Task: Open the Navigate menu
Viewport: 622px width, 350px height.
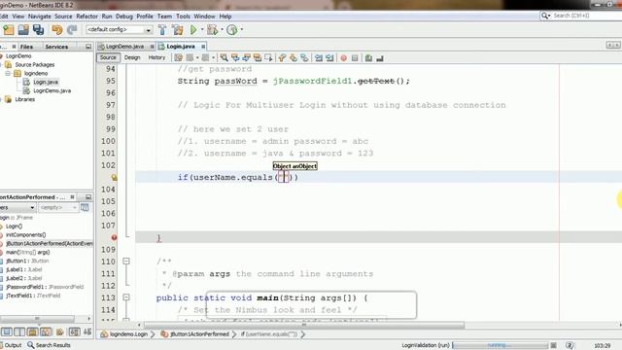Action: pos(39,17)
